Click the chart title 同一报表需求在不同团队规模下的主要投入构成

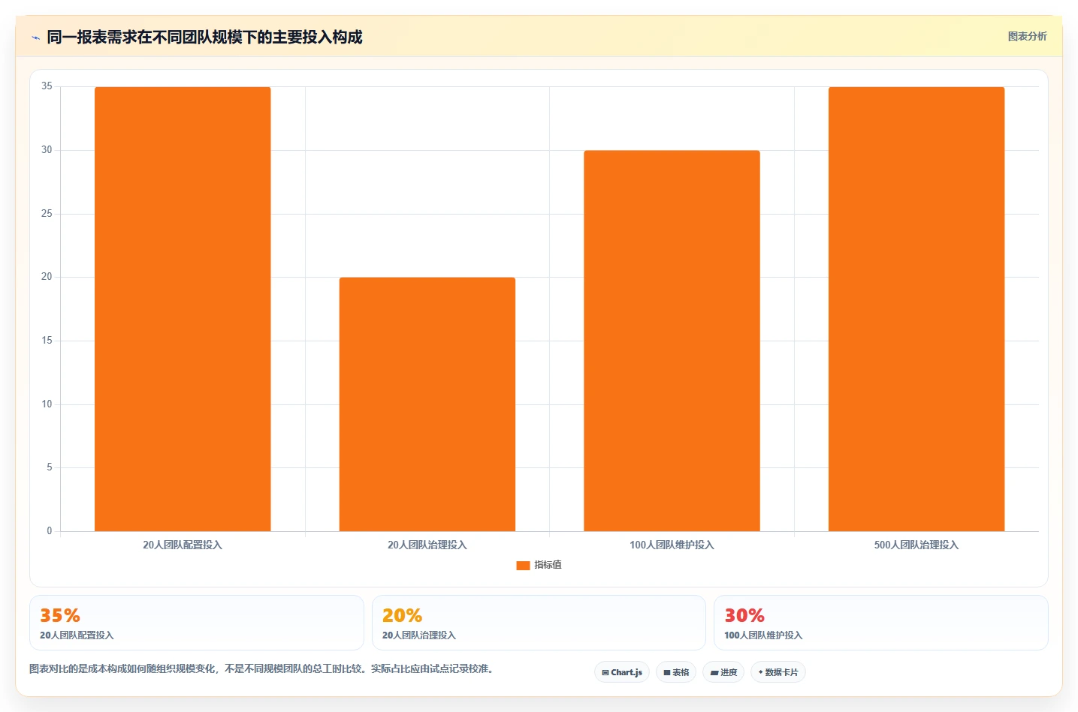click(204, 37)
